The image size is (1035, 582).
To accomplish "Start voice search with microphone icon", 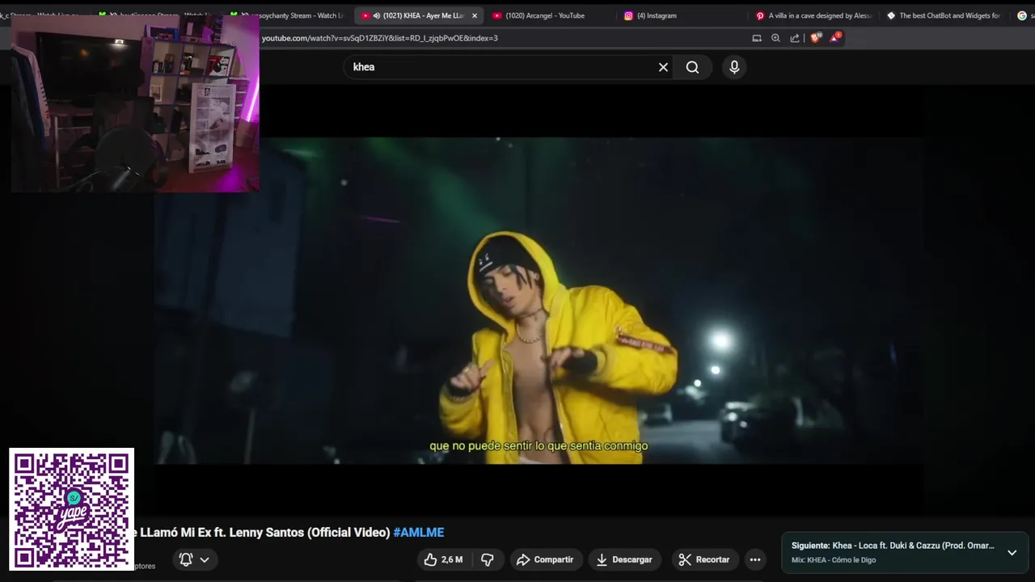I will (x=734, y=67).
